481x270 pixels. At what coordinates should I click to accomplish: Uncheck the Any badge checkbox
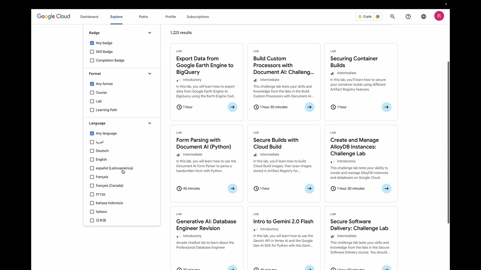[92, 43]
